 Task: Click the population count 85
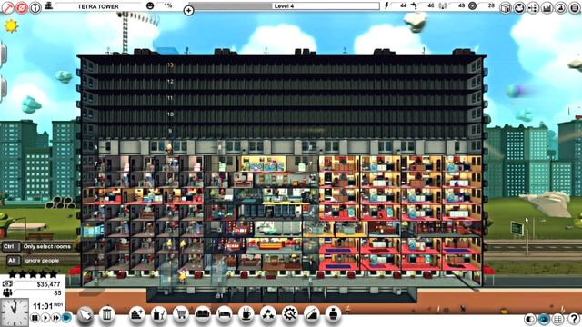point(57,292)
